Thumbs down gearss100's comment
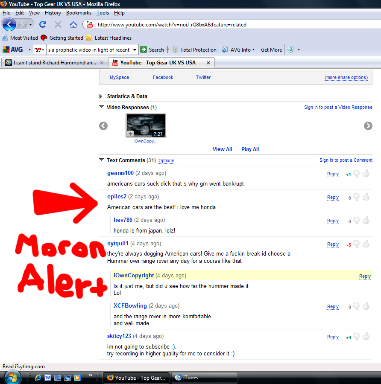Screen dimensions: 381x384 point(356,174)
